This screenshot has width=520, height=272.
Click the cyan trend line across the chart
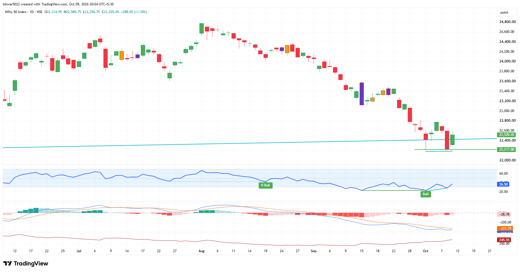(249, 143)
